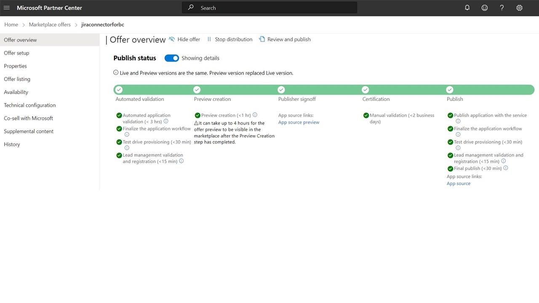
Task: Click the Review and publish copy icon
Action: point(262,39)
